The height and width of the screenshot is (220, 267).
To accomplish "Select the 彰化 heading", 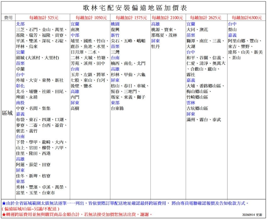I will click(20, 86).
